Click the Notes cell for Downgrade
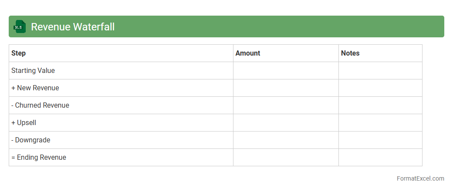The image size is (453, 191). point(380,140)
